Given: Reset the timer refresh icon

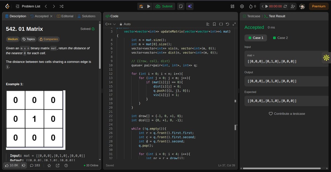Looking at the screenshot, I should pyautogui.click(x=285, y=6).
